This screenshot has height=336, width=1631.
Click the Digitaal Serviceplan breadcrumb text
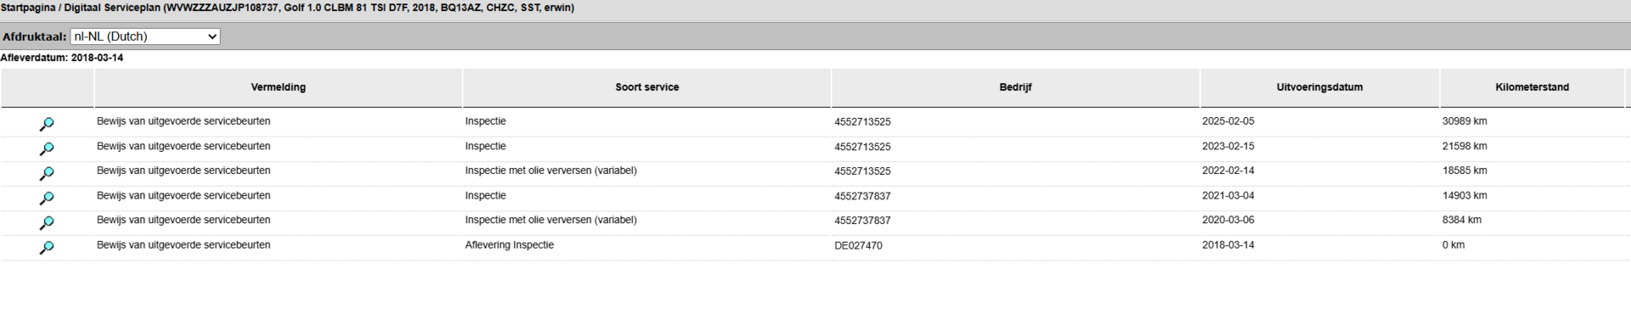tap(112, 8)
